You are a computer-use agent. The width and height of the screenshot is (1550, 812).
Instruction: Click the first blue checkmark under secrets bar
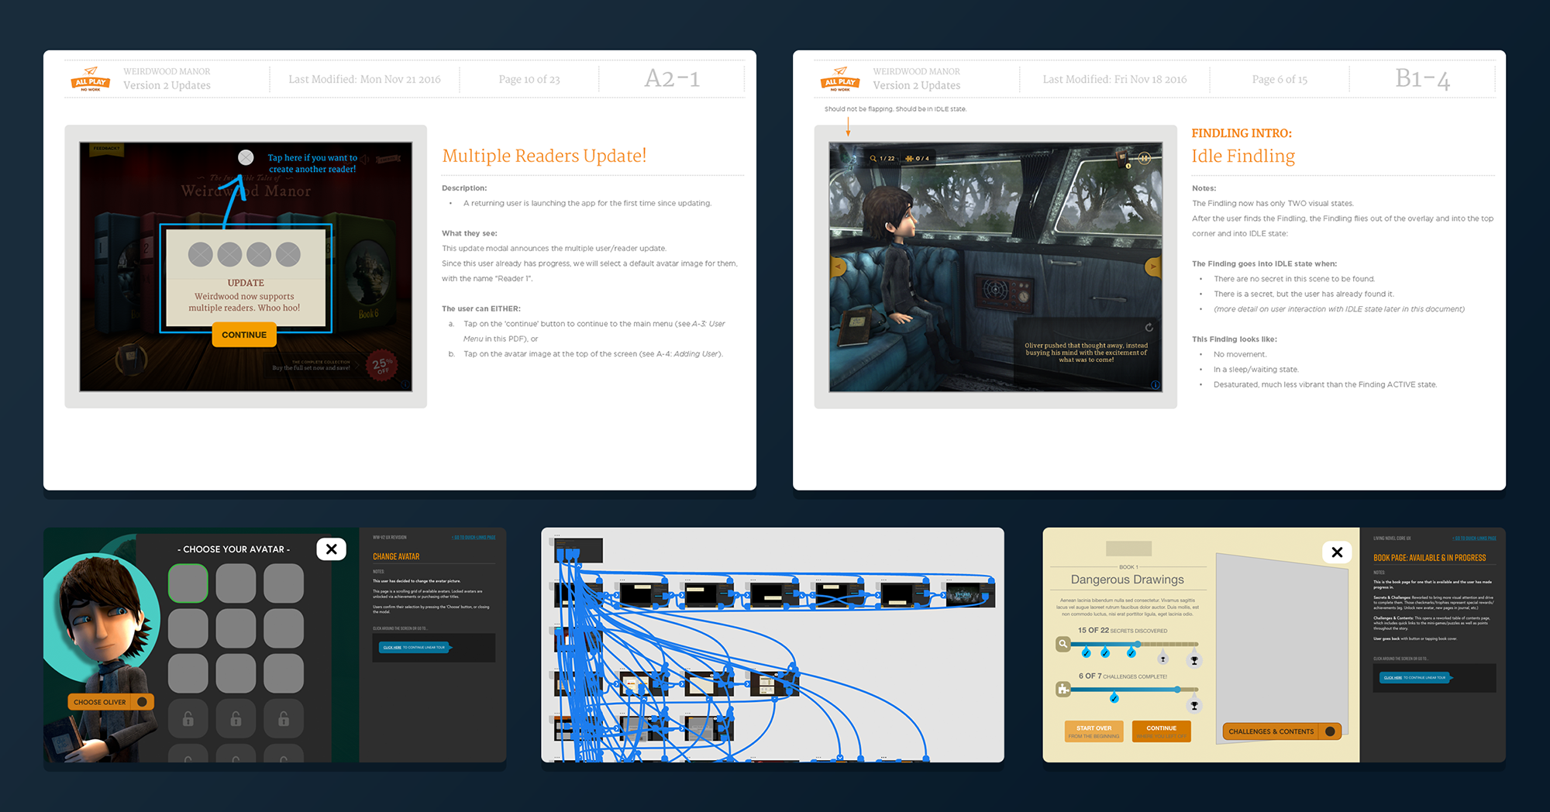click(1087, 654)
